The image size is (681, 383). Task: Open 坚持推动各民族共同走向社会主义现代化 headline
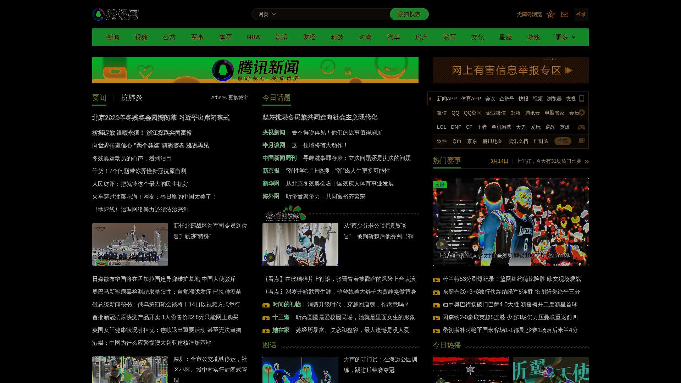tap(320, 117)
